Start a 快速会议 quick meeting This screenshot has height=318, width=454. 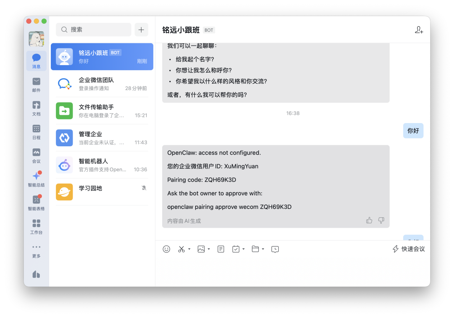[x=408, y=249]
